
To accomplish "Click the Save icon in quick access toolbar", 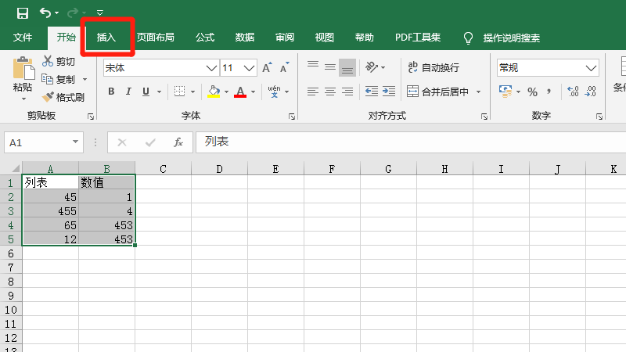I will point(22,13).
